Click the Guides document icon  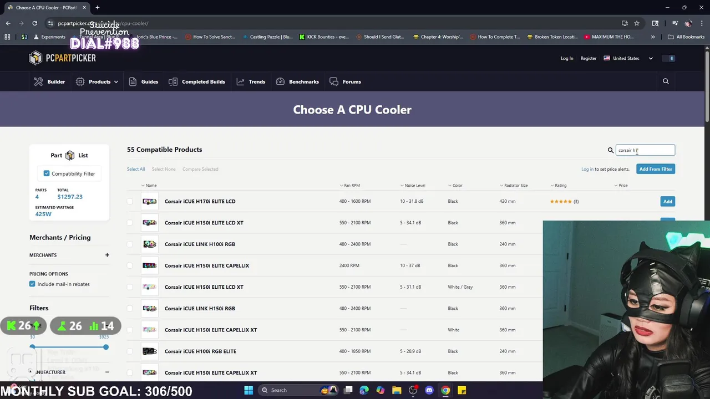pos(133,81)
